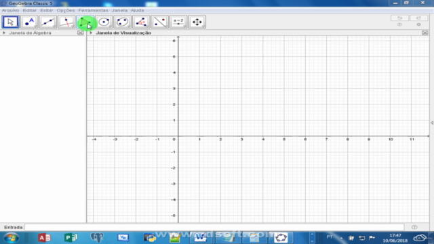Open Ajuda menu

[137, 10]
